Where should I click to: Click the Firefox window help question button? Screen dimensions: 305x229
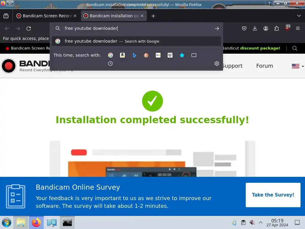269,3
